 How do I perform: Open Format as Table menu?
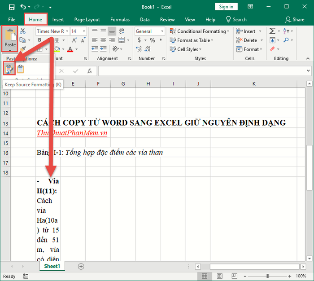coord(192,40)
